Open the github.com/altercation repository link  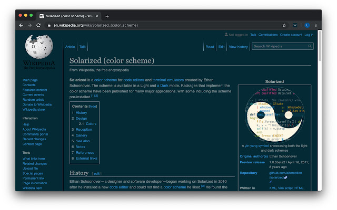pos(285,175)
